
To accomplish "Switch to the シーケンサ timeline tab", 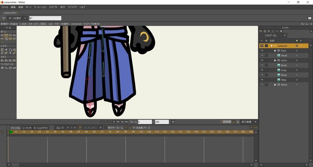I will pos(27,128).
